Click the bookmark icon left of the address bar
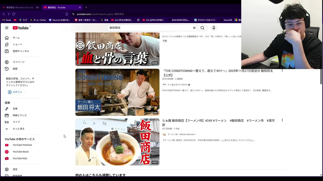323x181 pixels. tap(67, 14)
